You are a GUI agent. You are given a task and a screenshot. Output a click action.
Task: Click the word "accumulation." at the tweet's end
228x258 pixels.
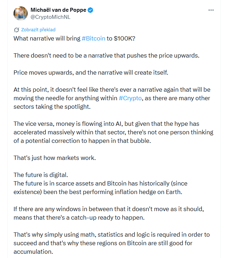33,252
